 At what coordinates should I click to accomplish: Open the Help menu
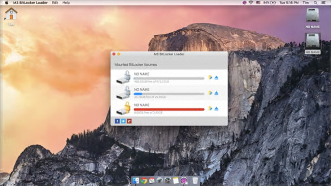point(66,3)
